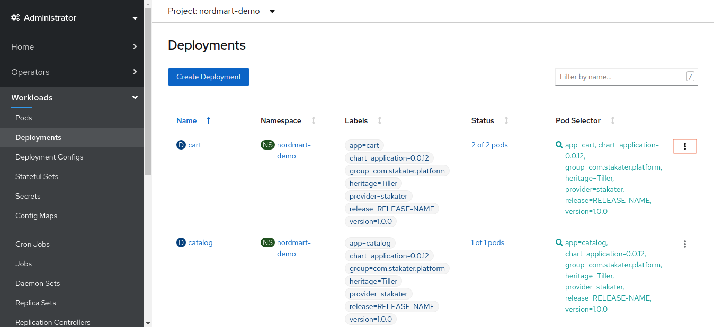
Task: Click chart=application-0.0.12 label in catalog row
Action: 389,256
